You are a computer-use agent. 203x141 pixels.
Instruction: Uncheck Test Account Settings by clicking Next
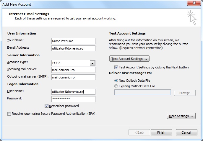pyautogui.click(x=116, y=67)
